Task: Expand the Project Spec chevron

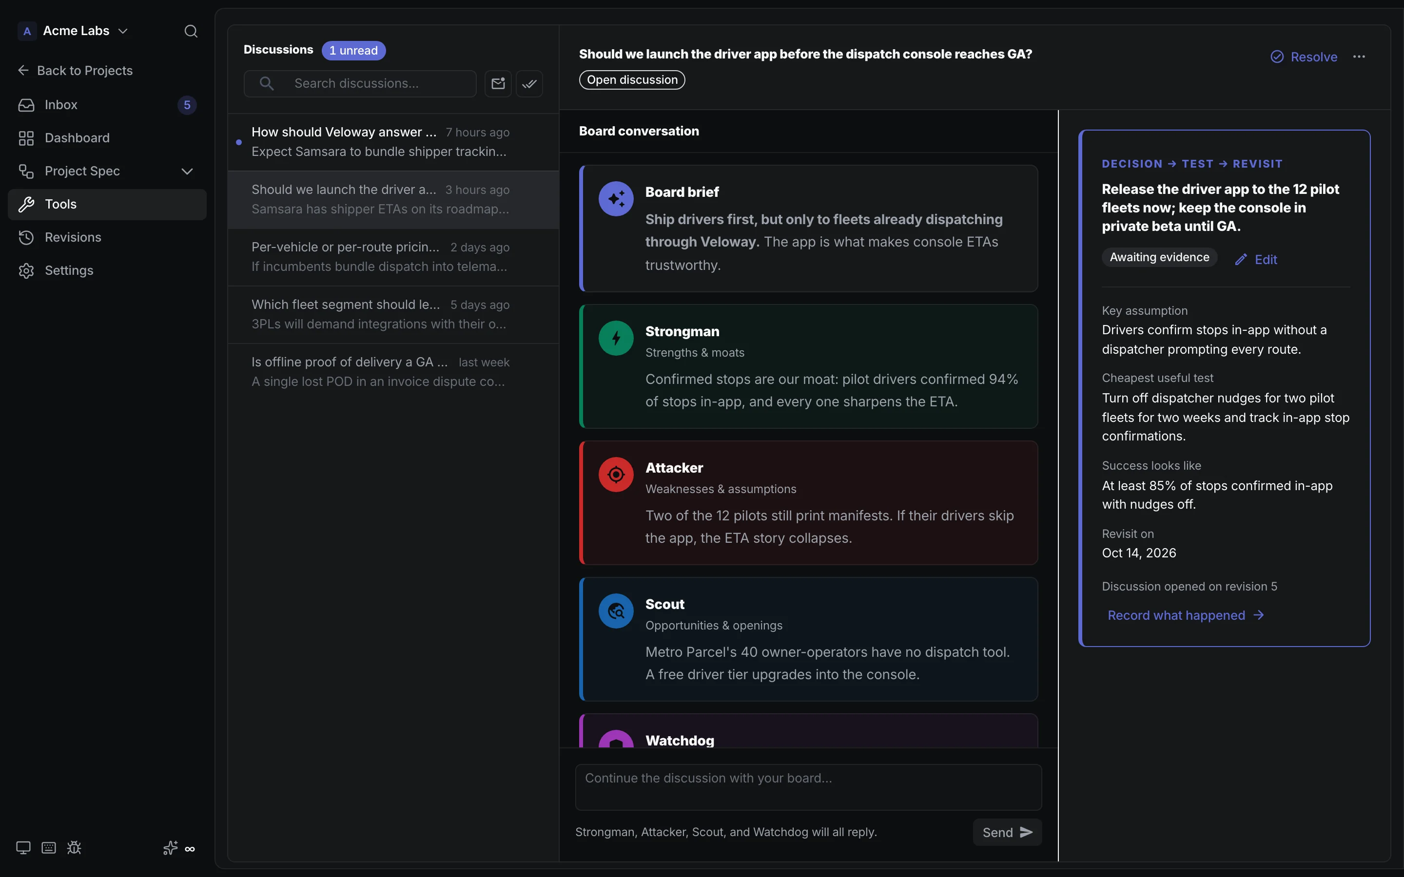Action: tap(187, 171)
